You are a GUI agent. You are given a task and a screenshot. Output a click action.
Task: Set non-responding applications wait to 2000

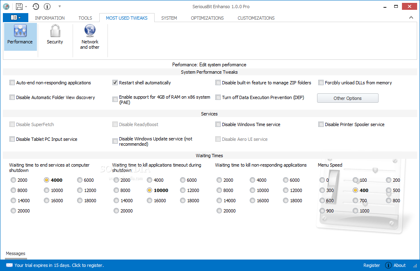coord(219,180)
